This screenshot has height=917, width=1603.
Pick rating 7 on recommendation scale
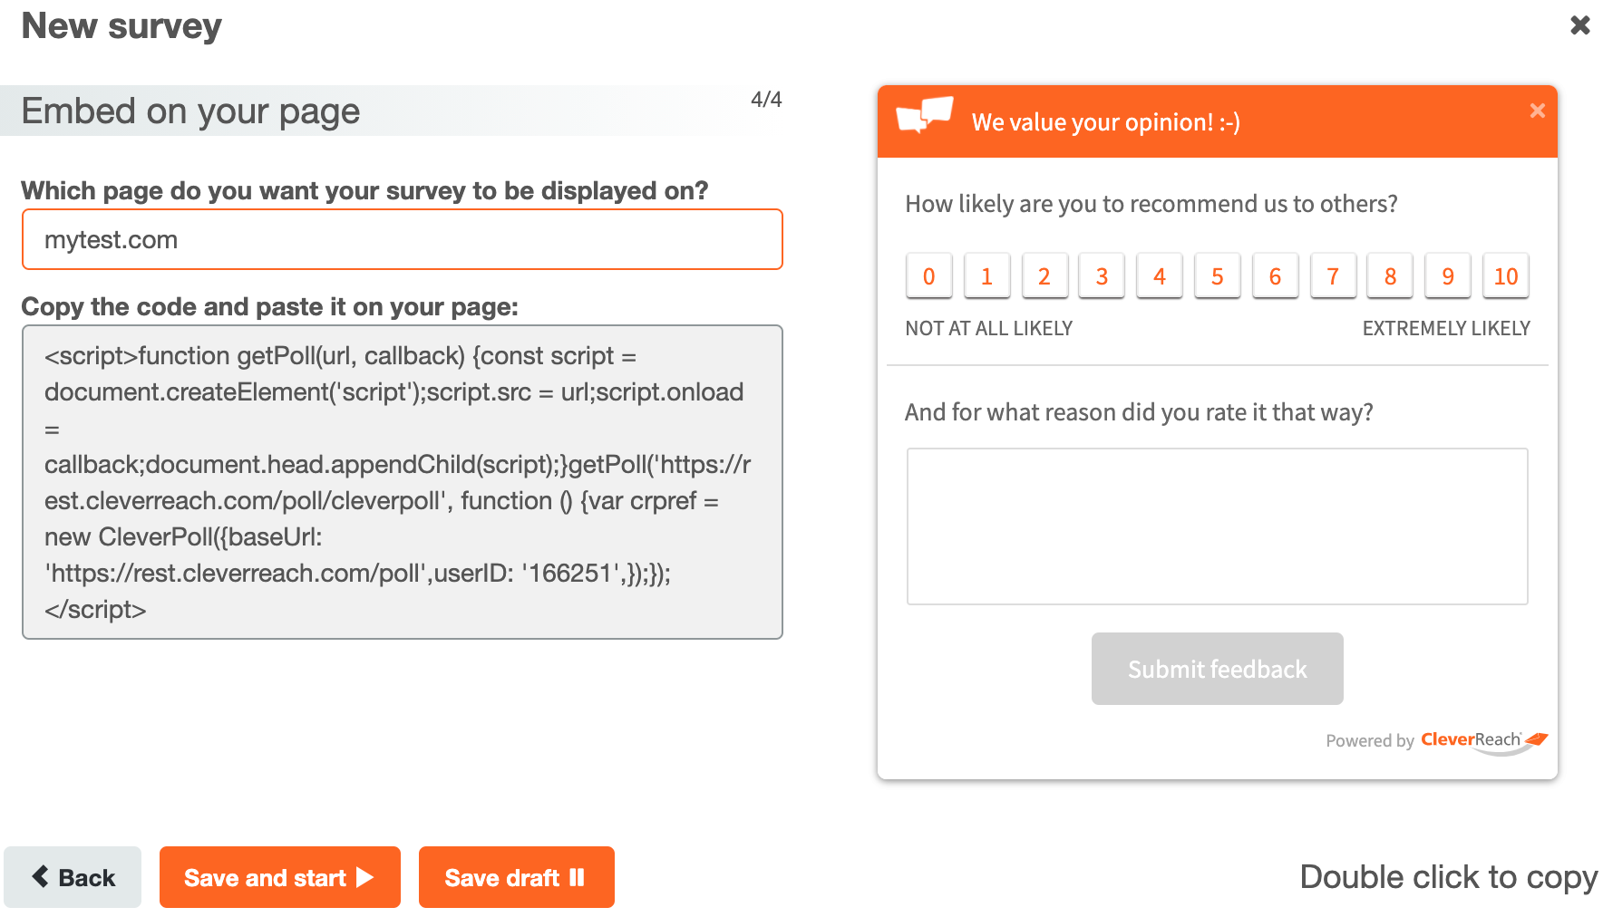pyautogui.click(x=1333, y=276)
